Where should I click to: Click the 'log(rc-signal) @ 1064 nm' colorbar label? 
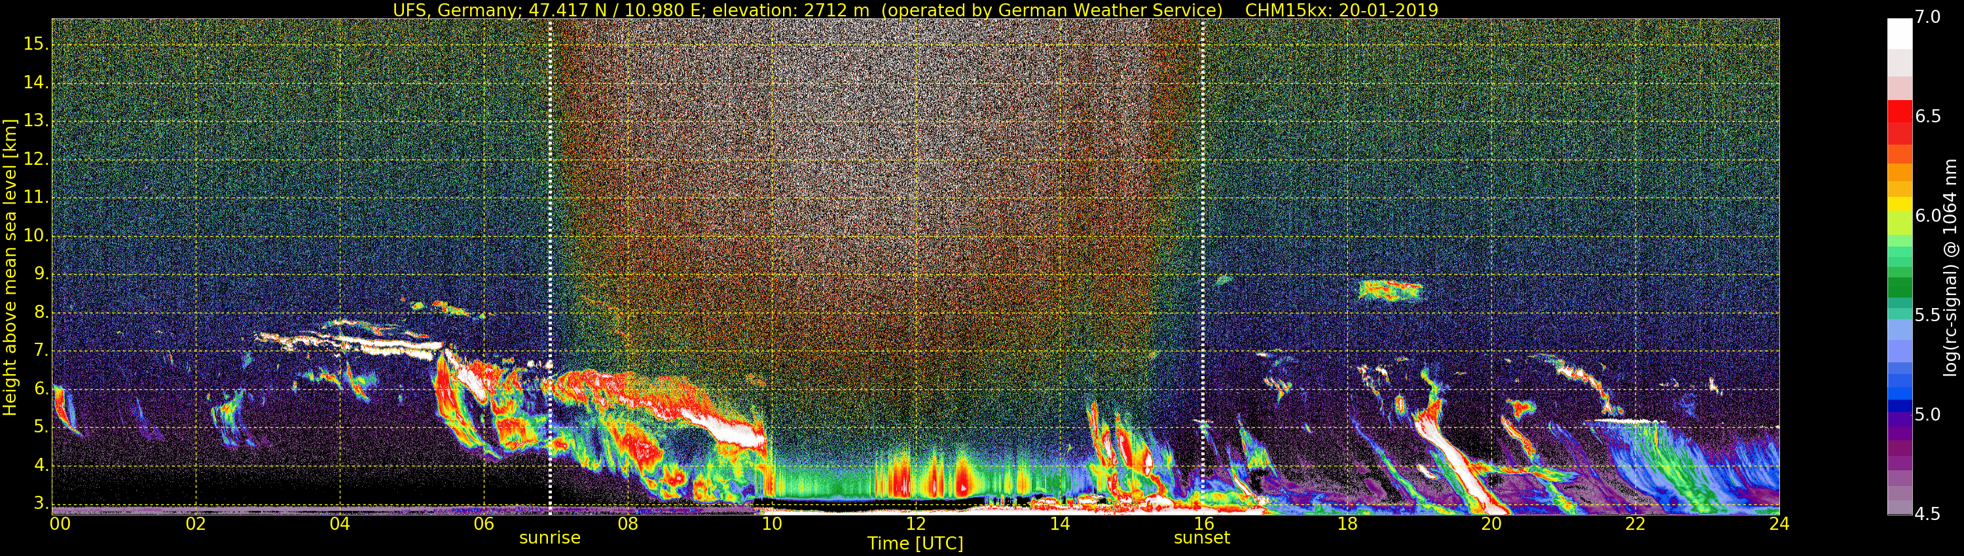(1950, 268)
